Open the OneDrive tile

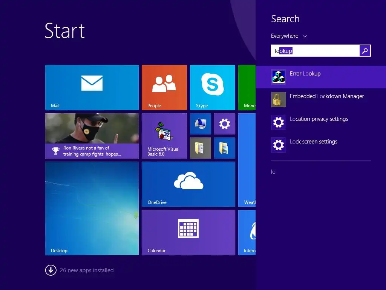point(188,184)
